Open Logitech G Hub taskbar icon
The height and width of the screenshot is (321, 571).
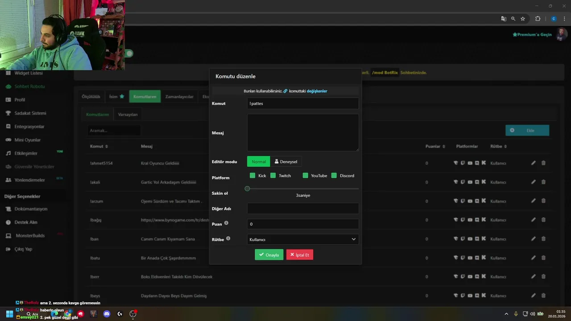(x=120, y=314)
